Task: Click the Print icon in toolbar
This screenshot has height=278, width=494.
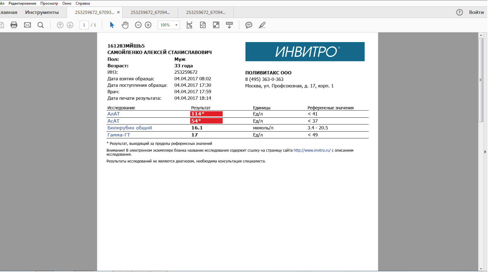Action: coord(14,25)
